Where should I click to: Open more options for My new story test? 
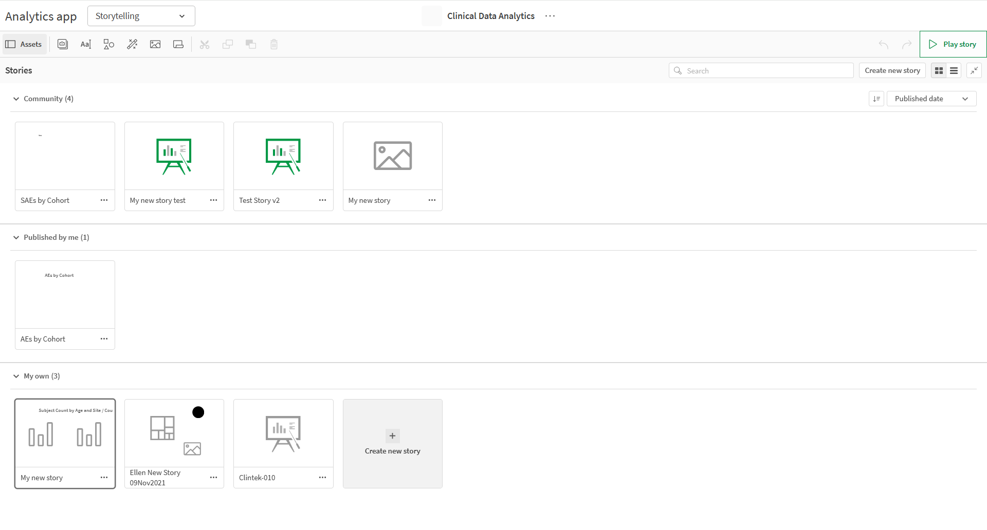(x=214, y=200)
